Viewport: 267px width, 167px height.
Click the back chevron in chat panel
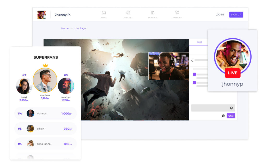[192, 61]
